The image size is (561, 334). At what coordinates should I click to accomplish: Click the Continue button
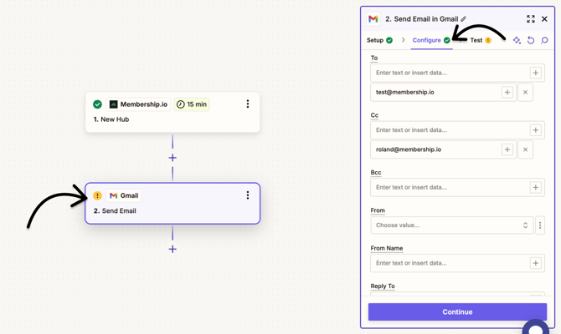click(457, 312)
